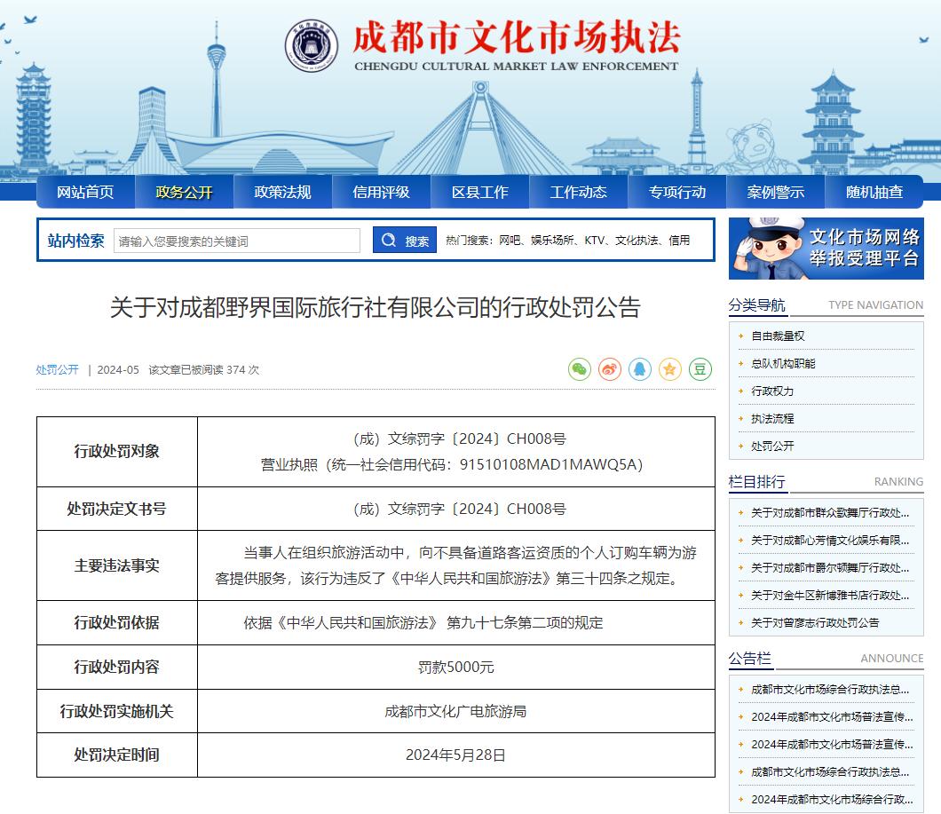941x814 pixels.
Task: Open ranking item 关于对成都心芳情文化娱乐有限
Action: point(830,541)
